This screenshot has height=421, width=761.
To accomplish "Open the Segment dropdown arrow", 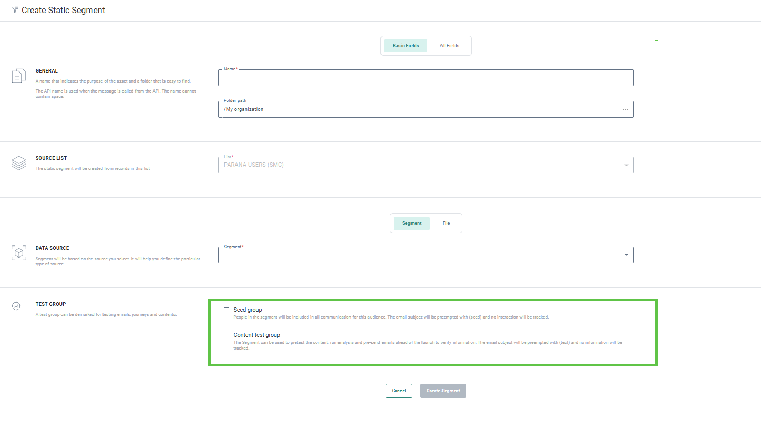I will [626, 255].
